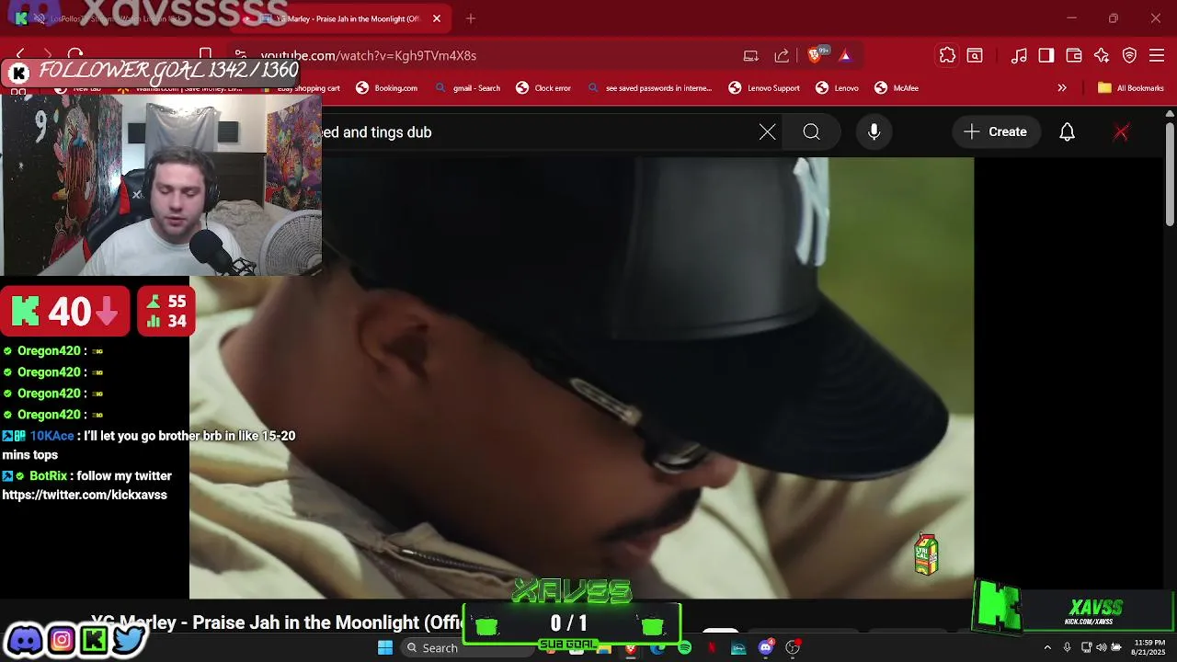Click the 10KAce username in chat
Image resolution: width=1177 pixels, height=662 pixels.
(51, 436)
